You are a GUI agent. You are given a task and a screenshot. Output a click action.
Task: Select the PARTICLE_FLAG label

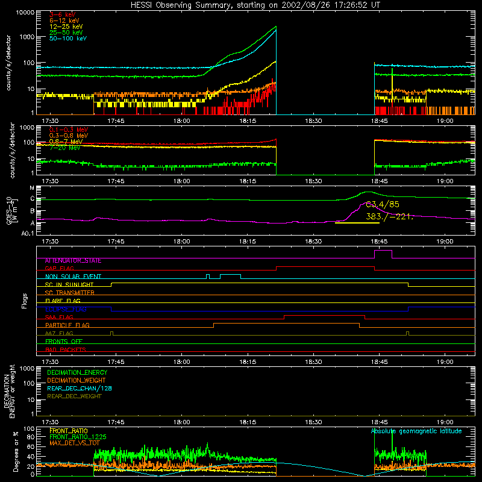[67, 325]
